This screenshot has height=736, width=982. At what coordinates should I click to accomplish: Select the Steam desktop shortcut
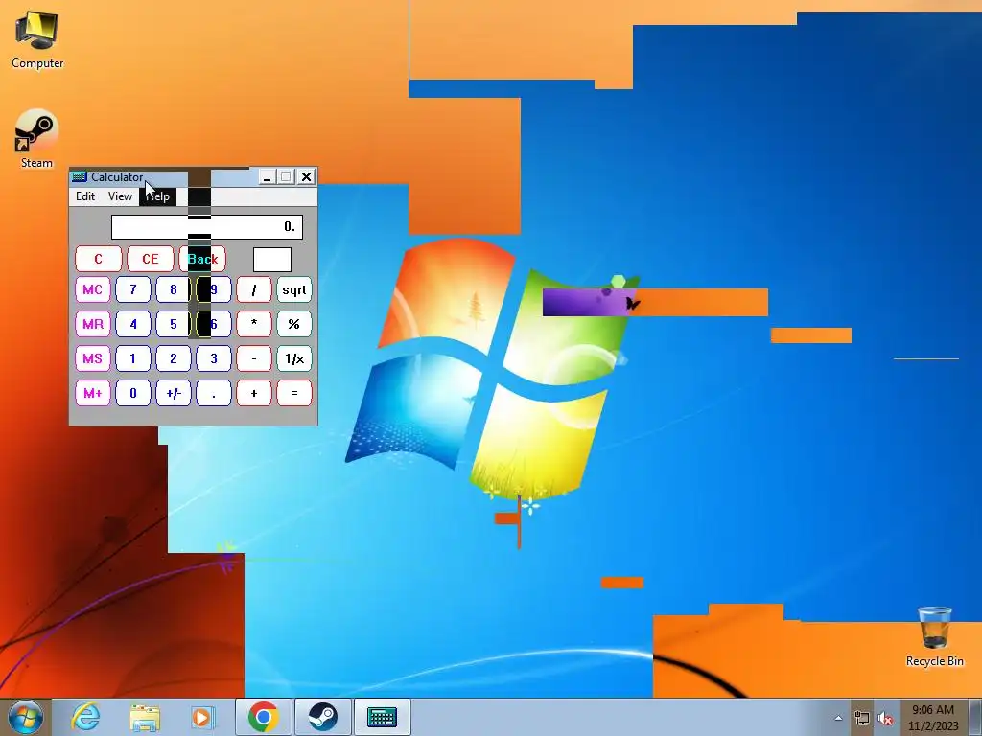(36, 139)
